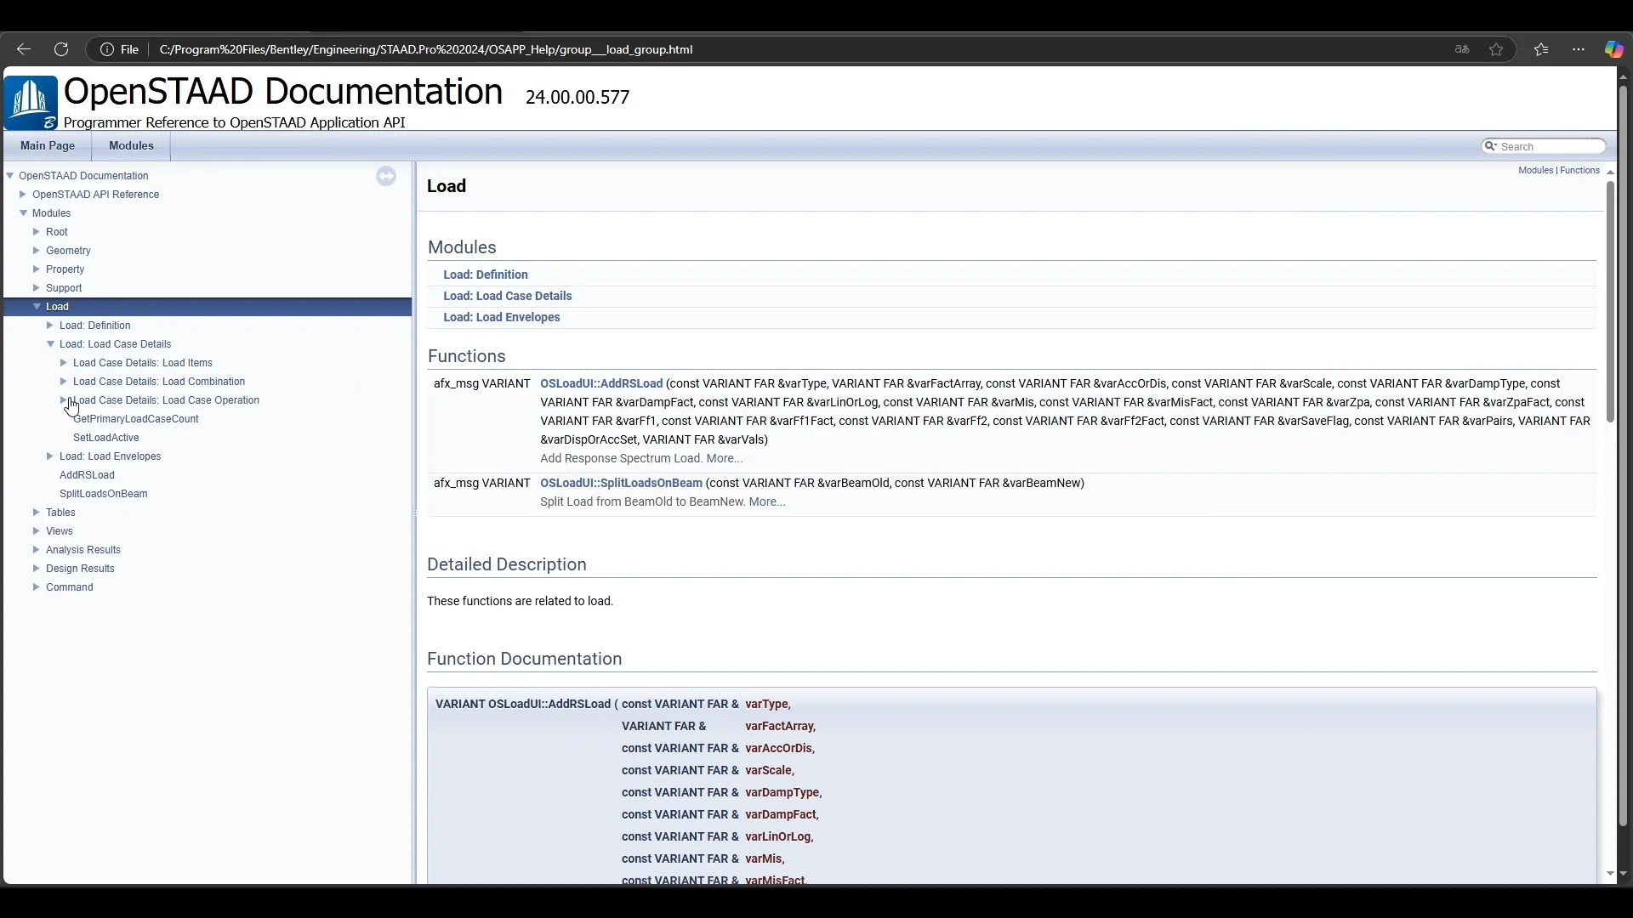The width and height of the screenshot is (1633, 918).
Task: Click the favorite star icon in address bar
Action: pos(1496,49)
